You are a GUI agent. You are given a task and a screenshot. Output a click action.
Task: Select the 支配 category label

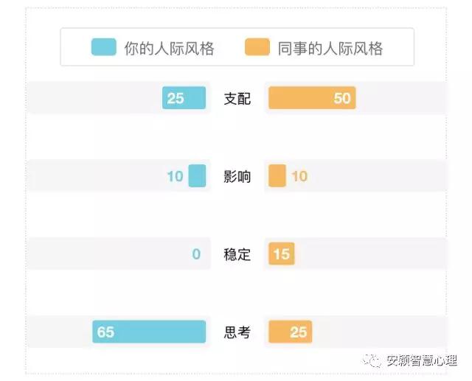(x=237, y=99)
